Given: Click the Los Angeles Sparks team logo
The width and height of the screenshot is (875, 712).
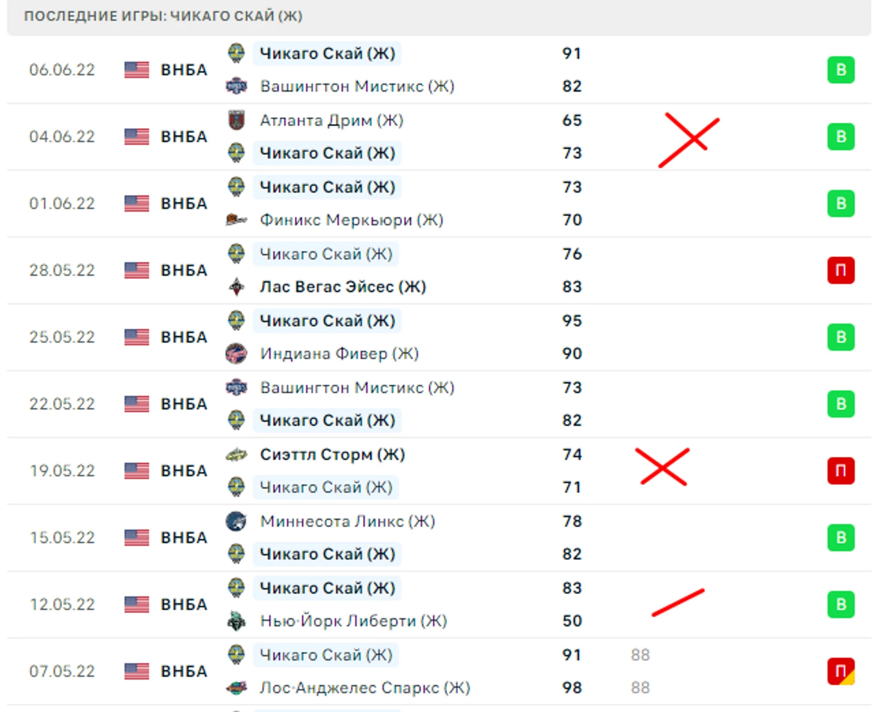Looking at the screenshot, I should (x=236, y=687).
